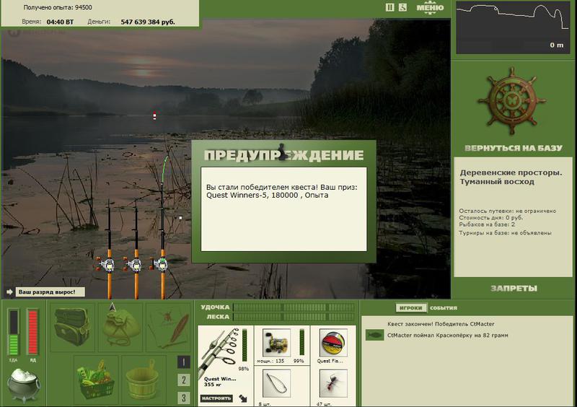Click the reel durability bar showing 99%

301,343
